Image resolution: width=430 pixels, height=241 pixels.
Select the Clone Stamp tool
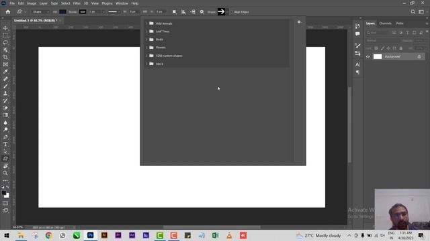pos(5,94)
